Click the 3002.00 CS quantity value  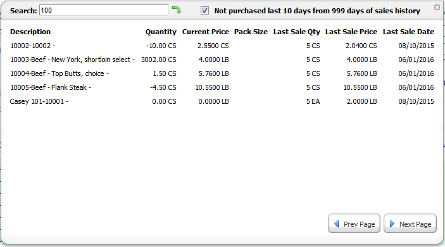click(159, 60)
